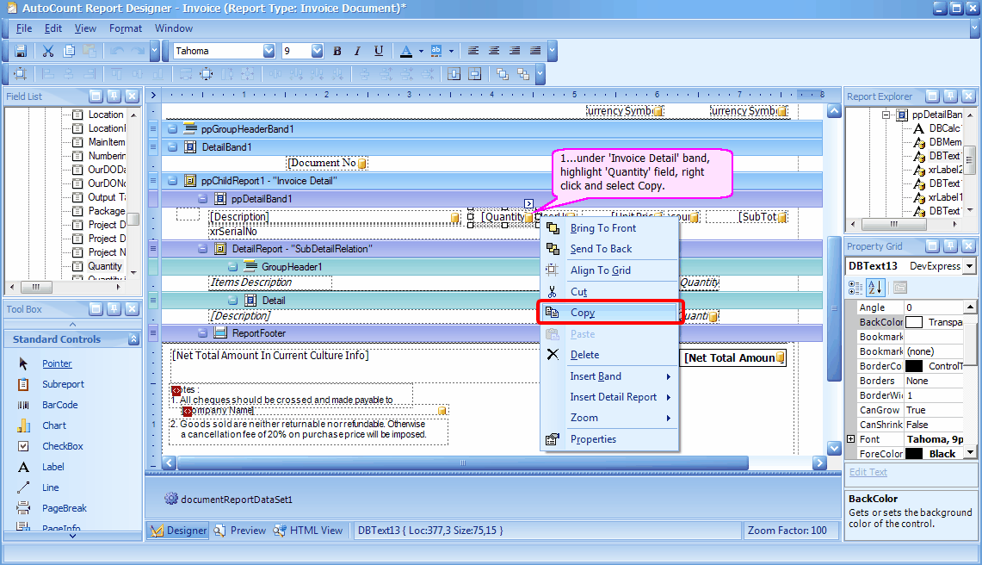This screenshot has width=982, height=565.
Task: Click Align to Grid layout toolbar icon
Action: [20, 74]
